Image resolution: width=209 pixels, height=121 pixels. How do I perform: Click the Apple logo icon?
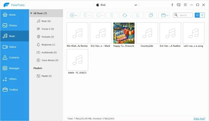(98, 5)
